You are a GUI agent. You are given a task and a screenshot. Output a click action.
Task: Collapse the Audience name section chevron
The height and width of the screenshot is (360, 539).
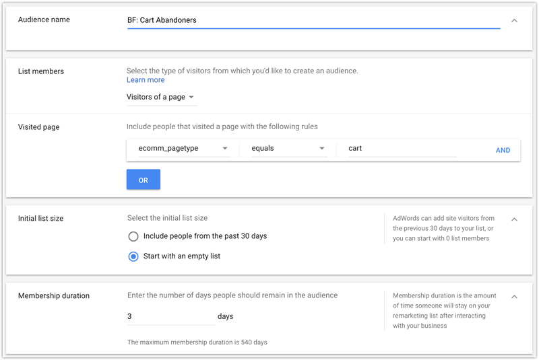514,21
